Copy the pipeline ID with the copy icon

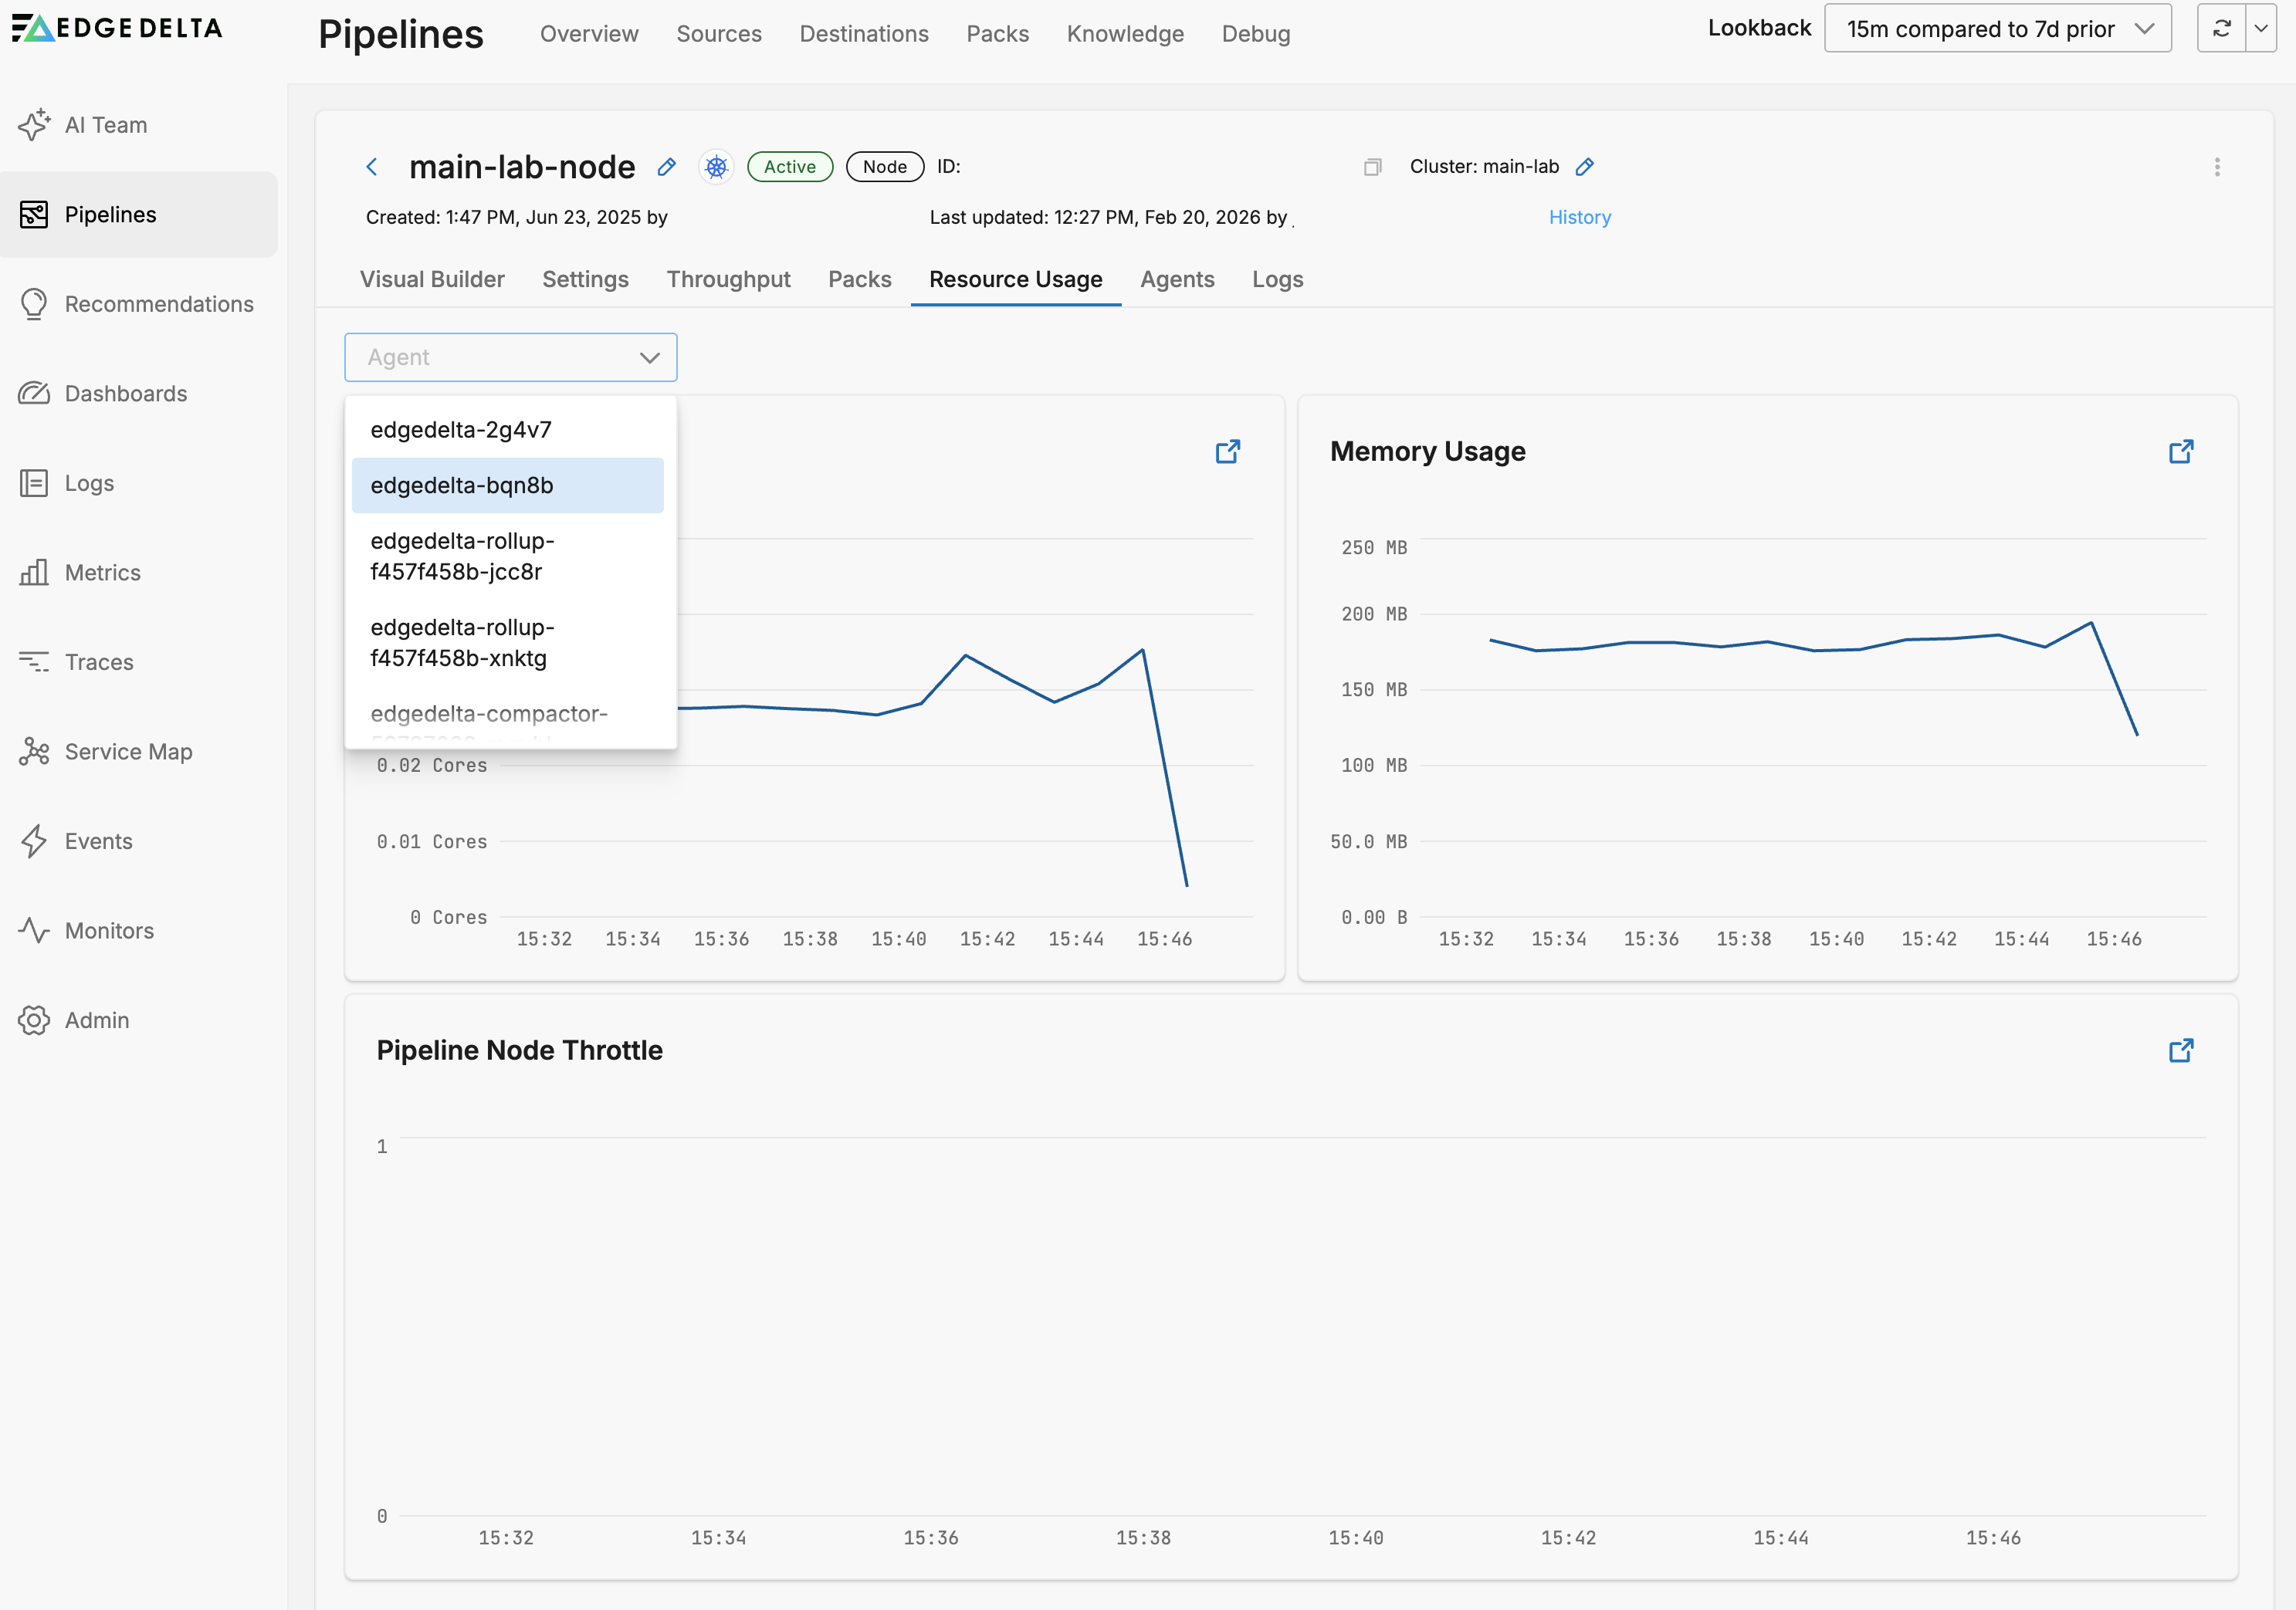pyautogui.click(x=1372, y=167)
